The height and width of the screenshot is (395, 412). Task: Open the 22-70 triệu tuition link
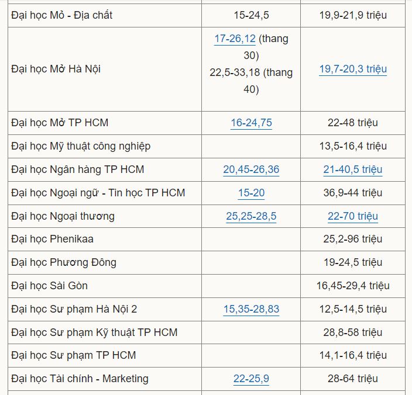[x=353, y=216]
